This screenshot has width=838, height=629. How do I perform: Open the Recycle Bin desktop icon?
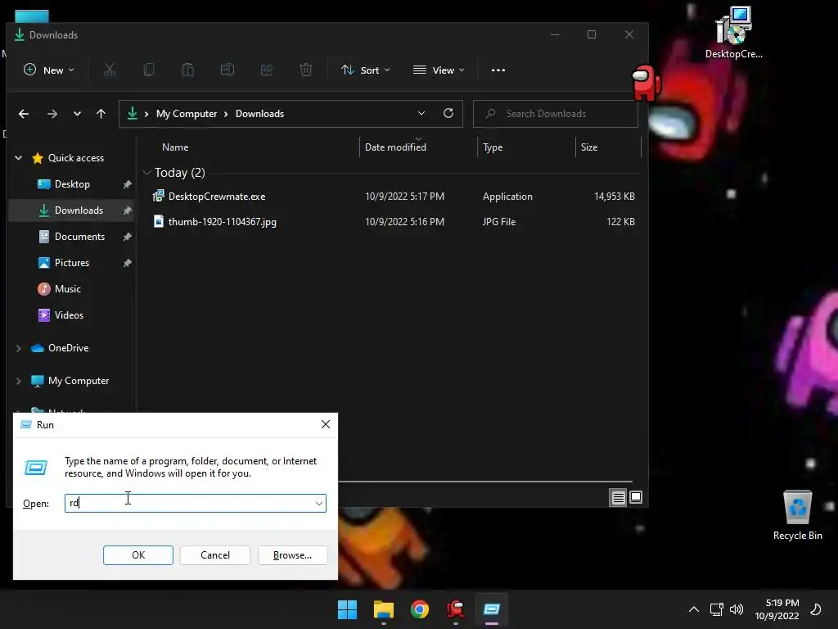click(797, 515)
